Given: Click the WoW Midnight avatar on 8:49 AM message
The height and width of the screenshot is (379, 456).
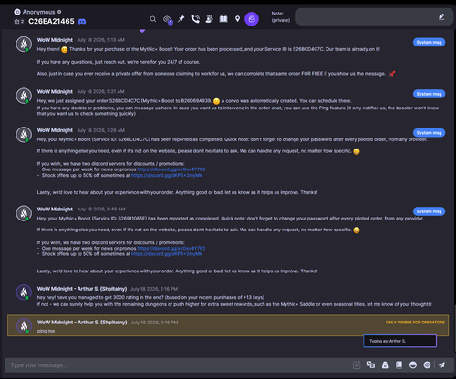Looking at the screenshot, I should [x=24, y=213].
